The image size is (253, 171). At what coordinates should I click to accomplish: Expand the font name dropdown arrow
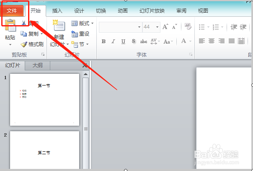(139, 27)
